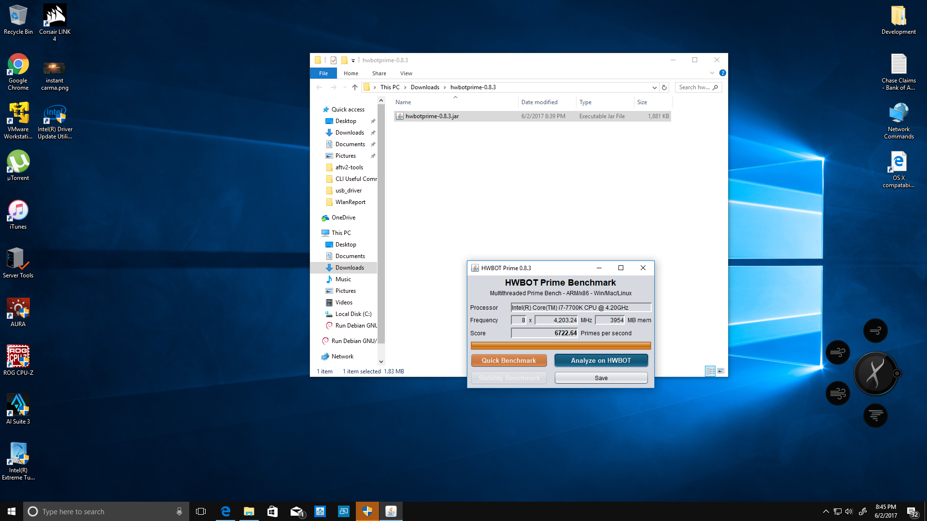Show hidden system tray icons

pyautogui.click(x=826, y=511)
